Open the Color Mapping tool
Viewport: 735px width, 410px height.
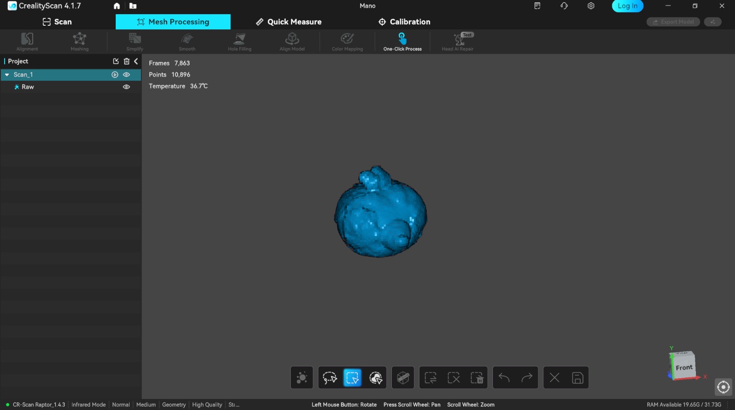(347, 41)
